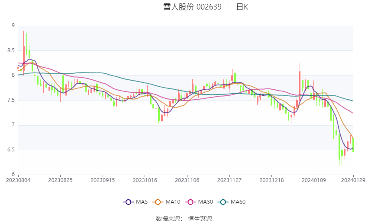Click the 20231218 x-axis date label
Screen dimensions: 368x223
[x=271, y=180]
